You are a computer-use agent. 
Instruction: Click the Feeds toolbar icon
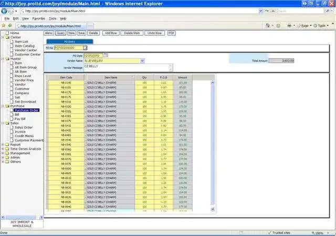click(278, 26)
